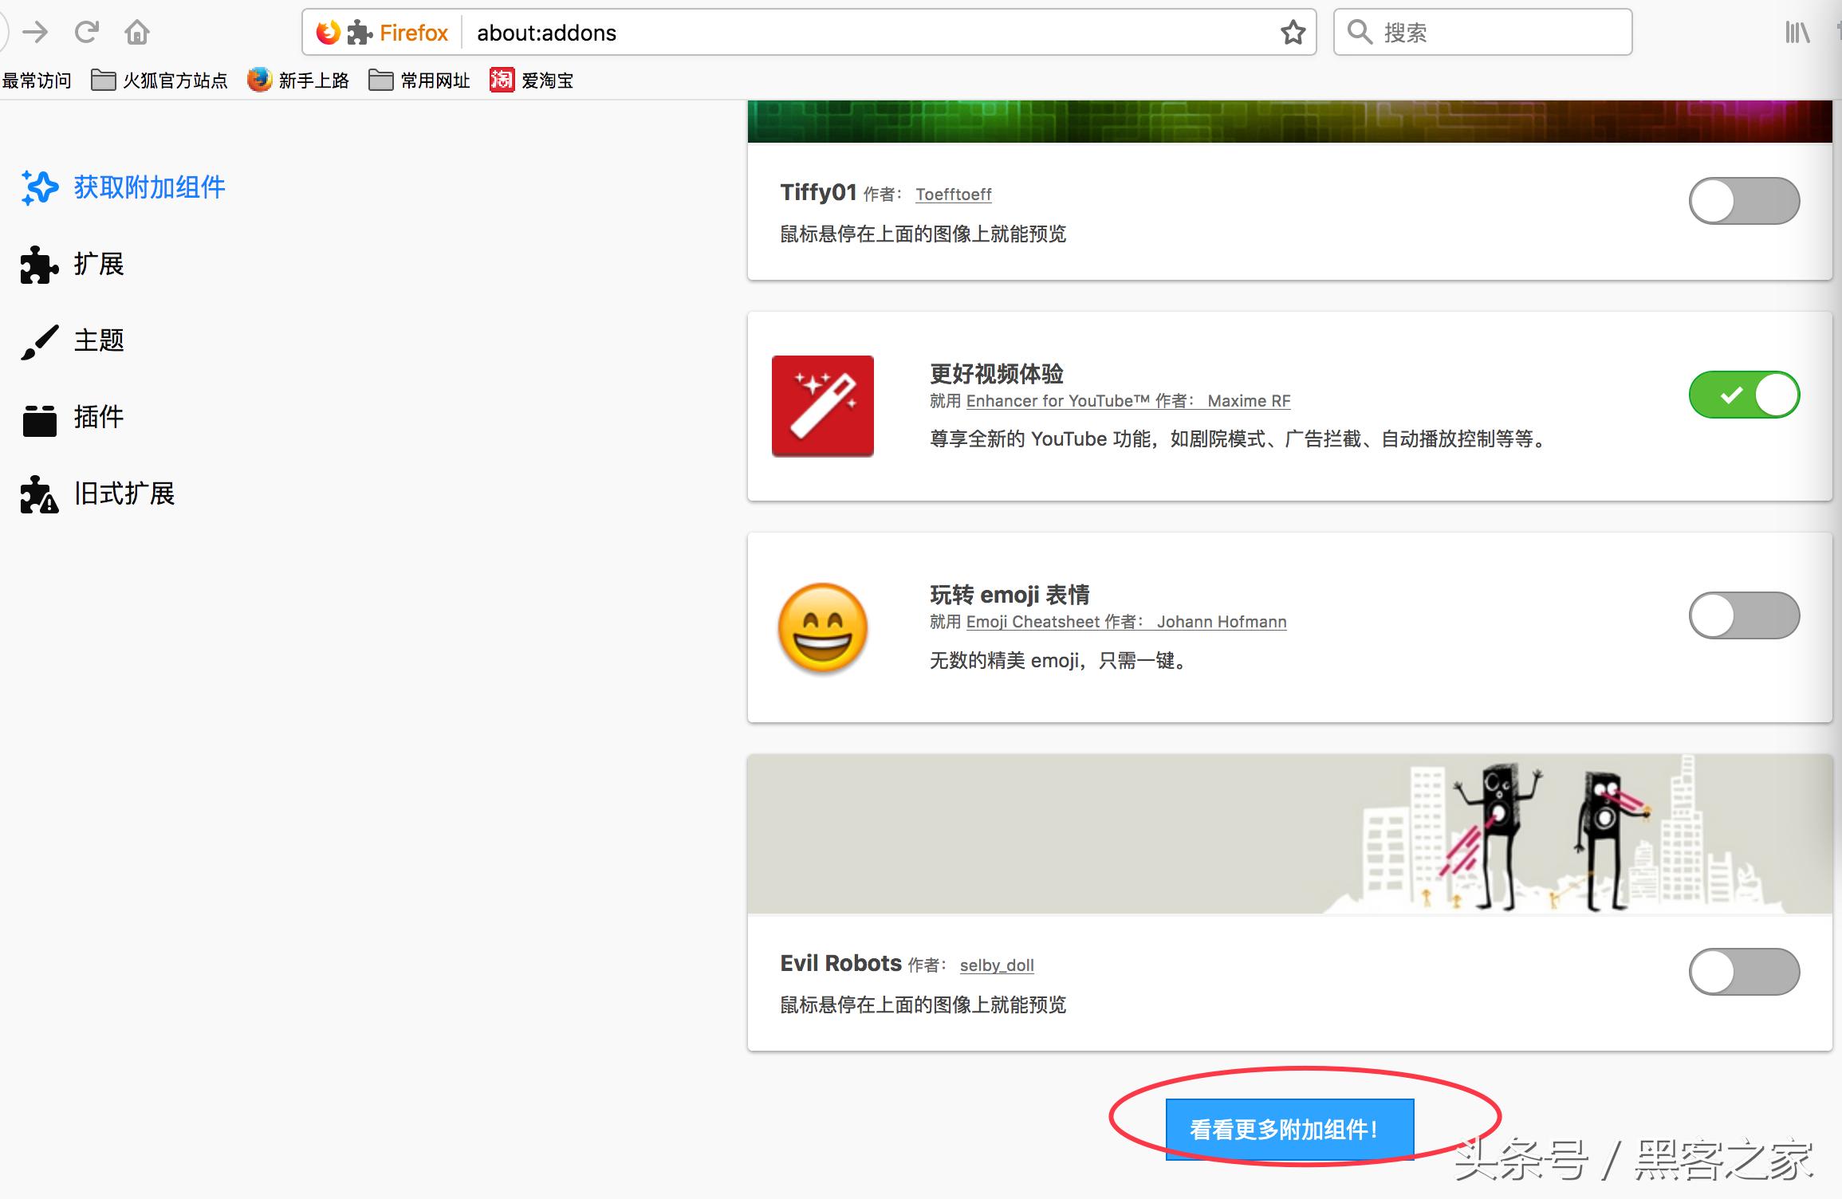The image size is (1842, 1199).
Task: Disable the Enhancer for YouTube toggle
Action: tap(1744, 395)
